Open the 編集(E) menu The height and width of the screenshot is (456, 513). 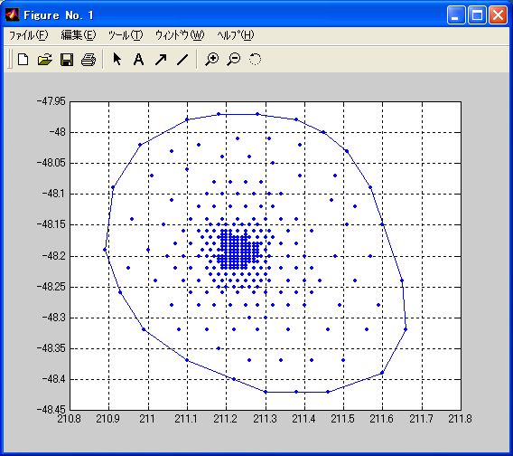coord(79,35)
